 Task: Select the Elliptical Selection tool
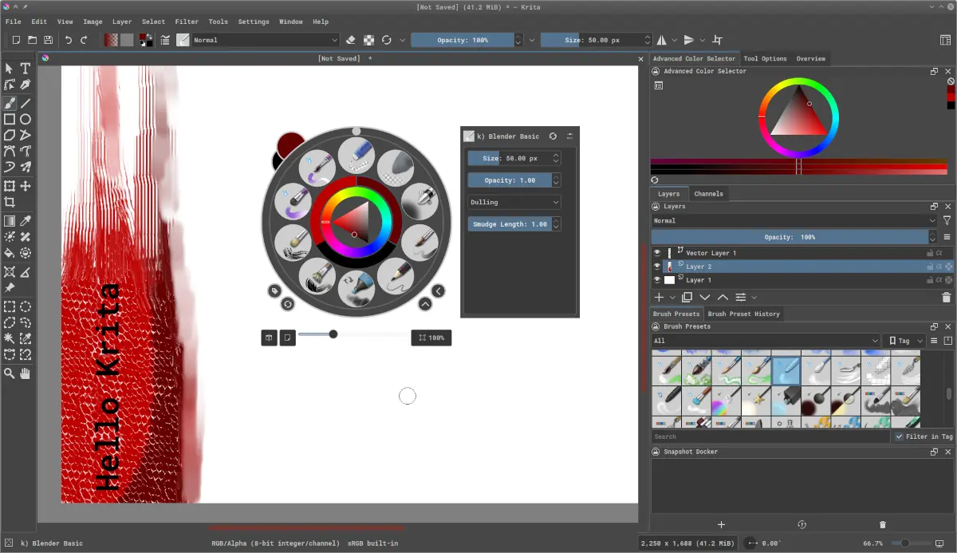pyautogui.click(x=26, y=306)
